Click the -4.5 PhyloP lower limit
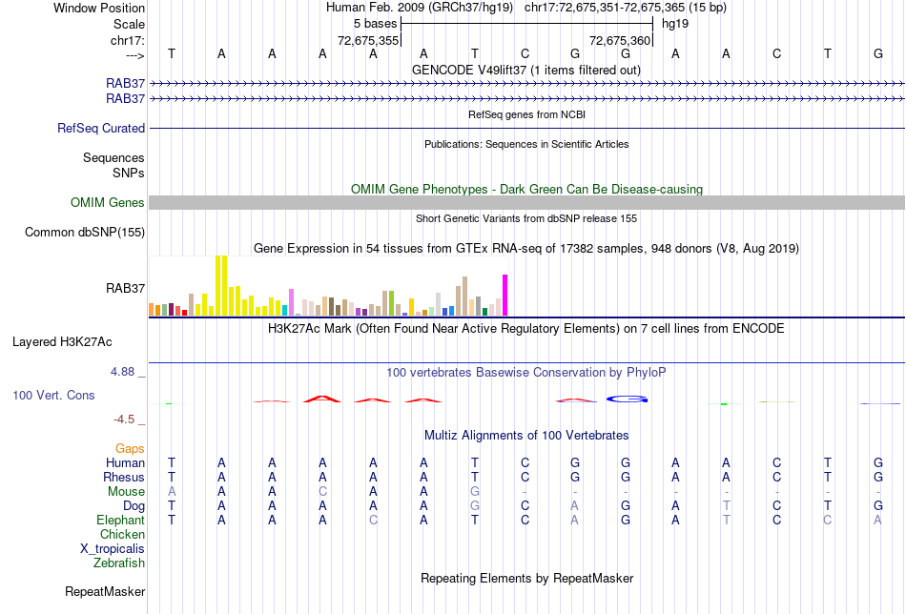The image size is (906, 614). pos(124,420)
